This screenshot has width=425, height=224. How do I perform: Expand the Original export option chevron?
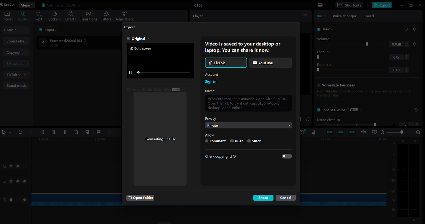[149, 39]
